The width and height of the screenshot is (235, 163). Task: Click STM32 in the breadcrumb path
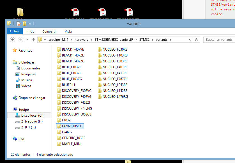[x=144, y=40]
